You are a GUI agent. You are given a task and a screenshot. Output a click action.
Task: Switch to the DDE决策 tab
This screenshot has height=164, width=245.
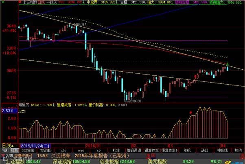click(x=28, y=151)
